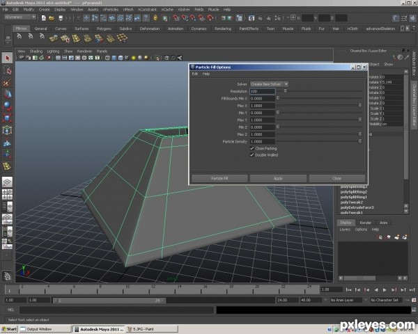Switch to nCloth shelf tab
The image size is (418, 334).
[x=353, y=29]
